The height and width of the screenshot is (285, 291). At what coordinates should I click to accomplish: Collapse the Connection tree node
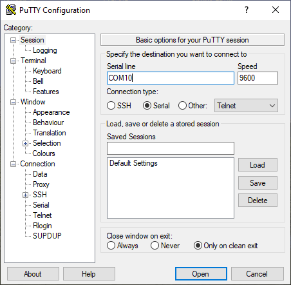14,164
